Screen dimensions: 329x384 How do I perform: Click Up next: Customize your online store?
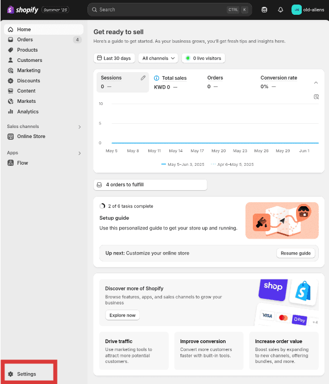point(147,253)
